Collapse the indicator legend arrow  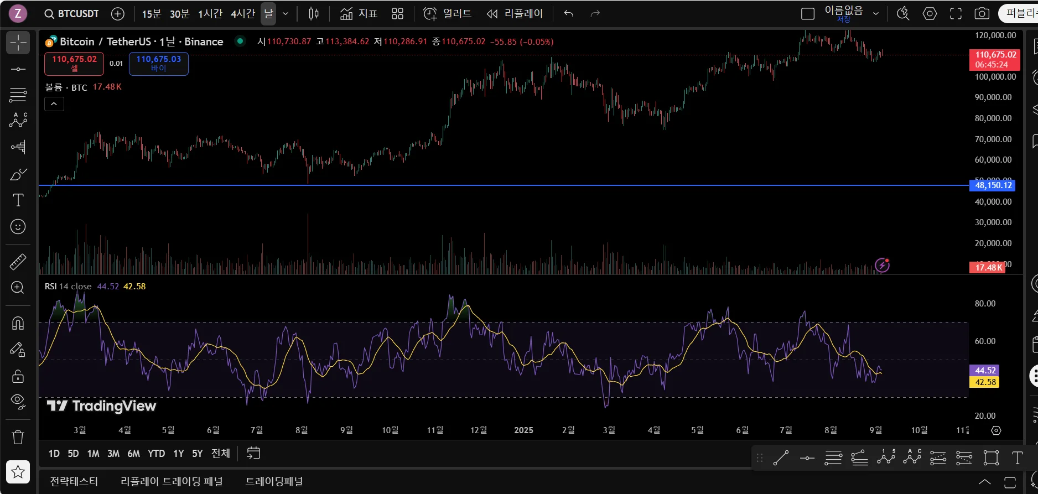54,104
